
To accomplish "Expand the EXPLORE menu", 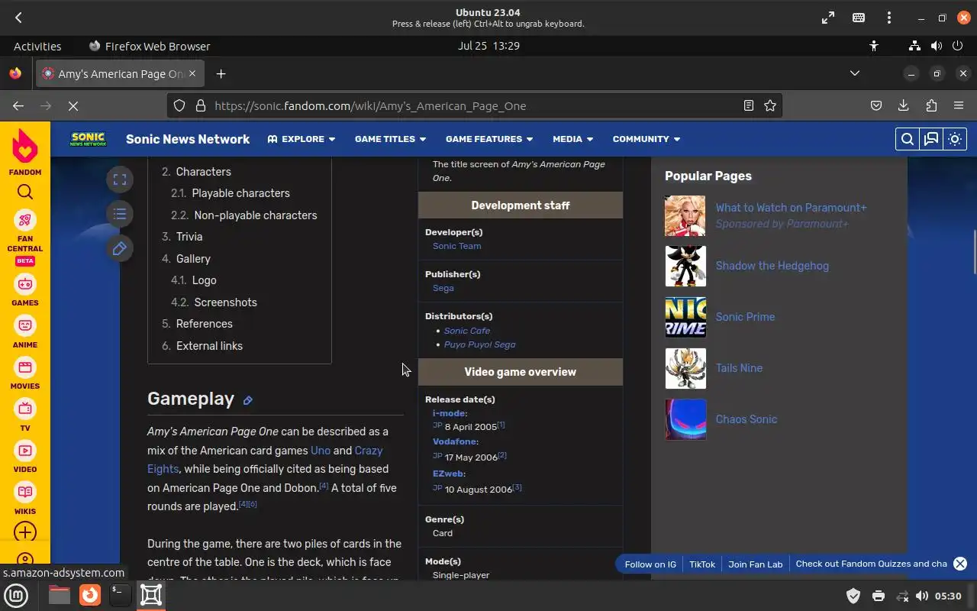I will (301, 139).
